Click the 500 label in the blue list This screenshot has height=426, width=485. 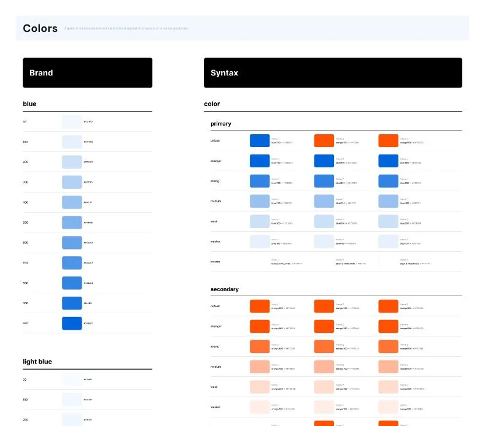[25, 223]
